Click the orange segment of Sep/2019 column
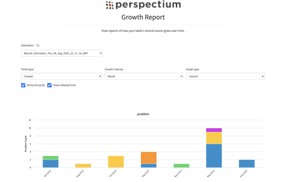Screen dimensions: 292x182 coord(149,158)
